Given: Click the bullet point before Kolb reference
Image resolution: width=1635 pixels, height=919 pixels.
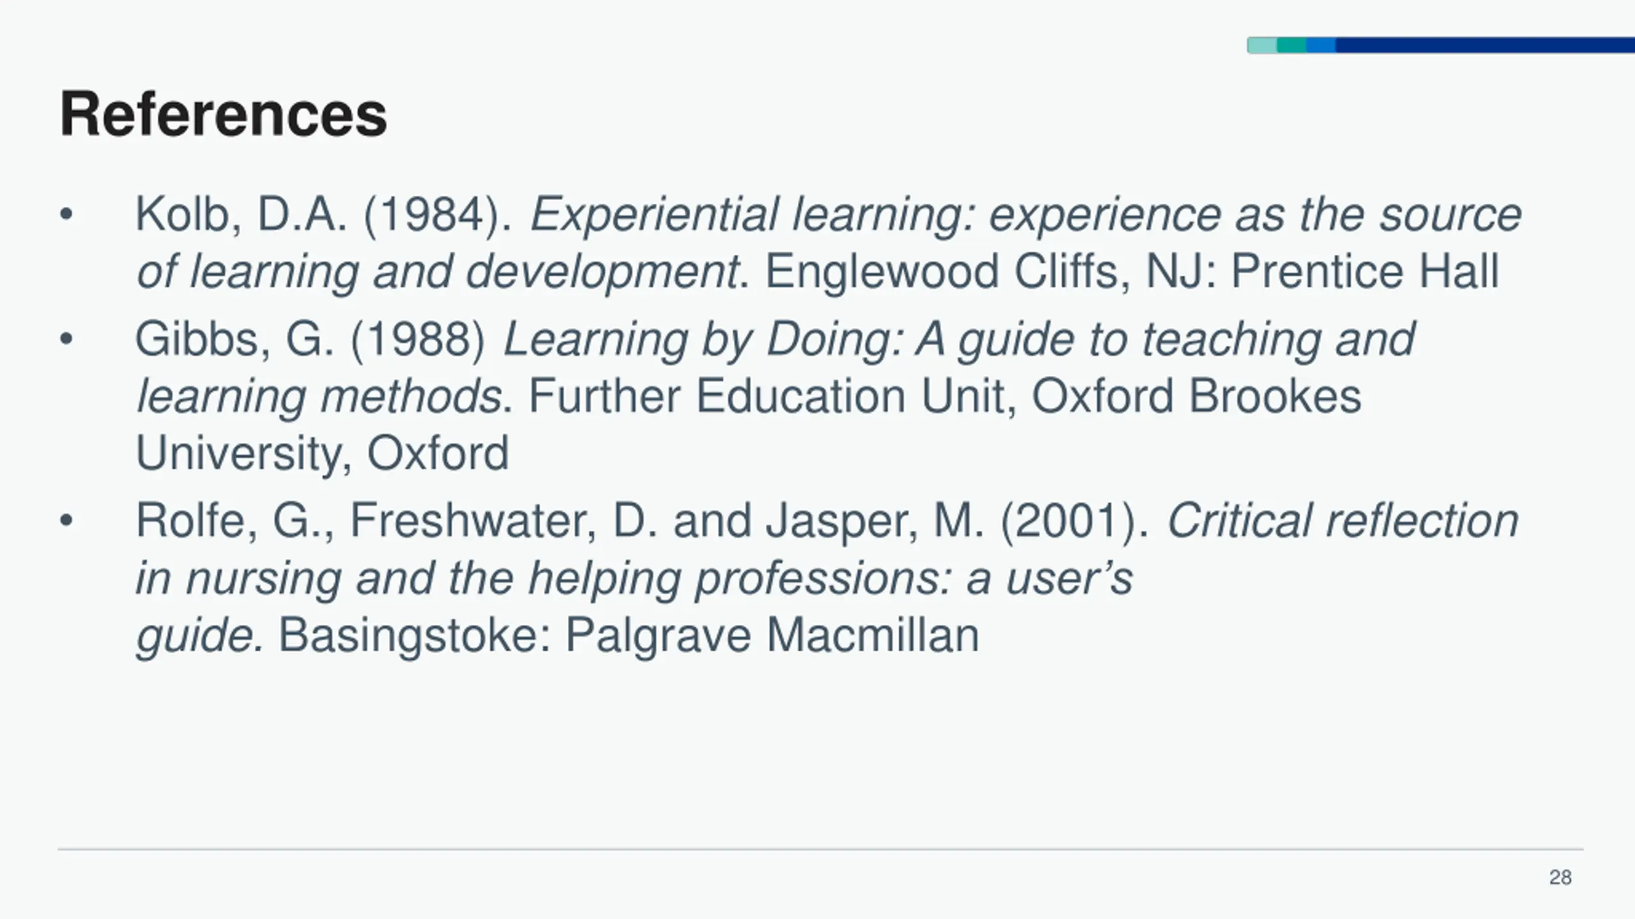Looking at the screenshot, I should (66, 215).
